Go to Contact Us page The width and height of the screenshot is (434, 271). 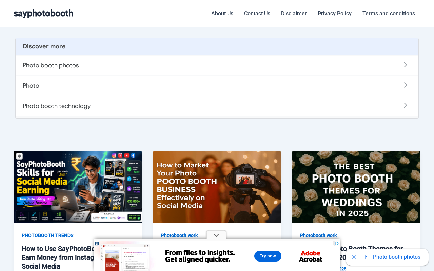tap(257, 14)
